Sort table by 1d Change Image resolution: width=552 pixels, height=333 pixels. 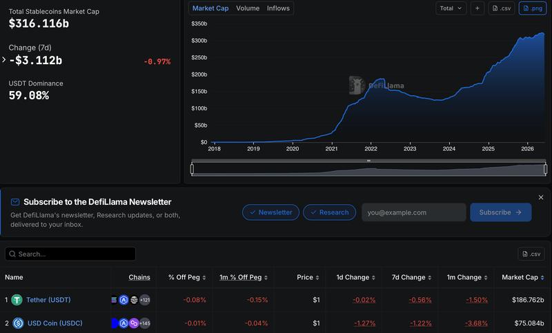(x=356, y=277)
